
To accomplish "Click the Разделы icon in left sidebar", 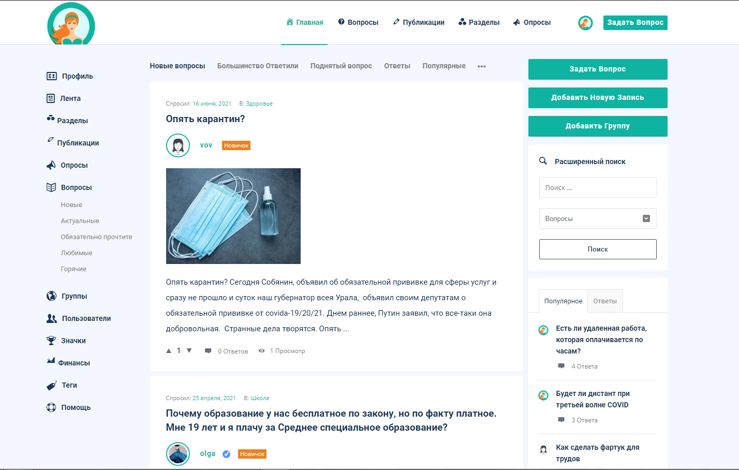I will click(x=51, y=119).
